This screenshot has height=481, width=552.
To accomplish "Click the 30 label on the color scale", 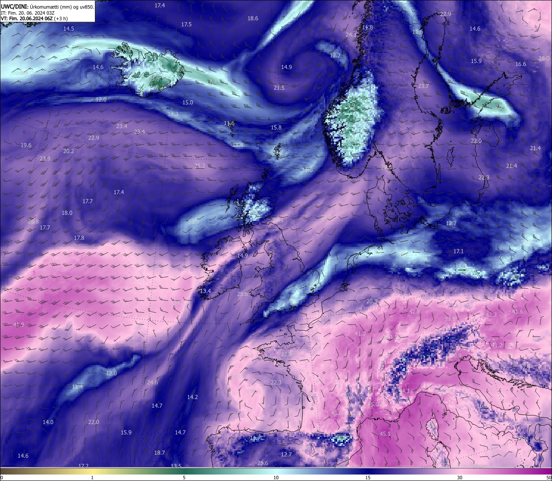I will [460, 478].
